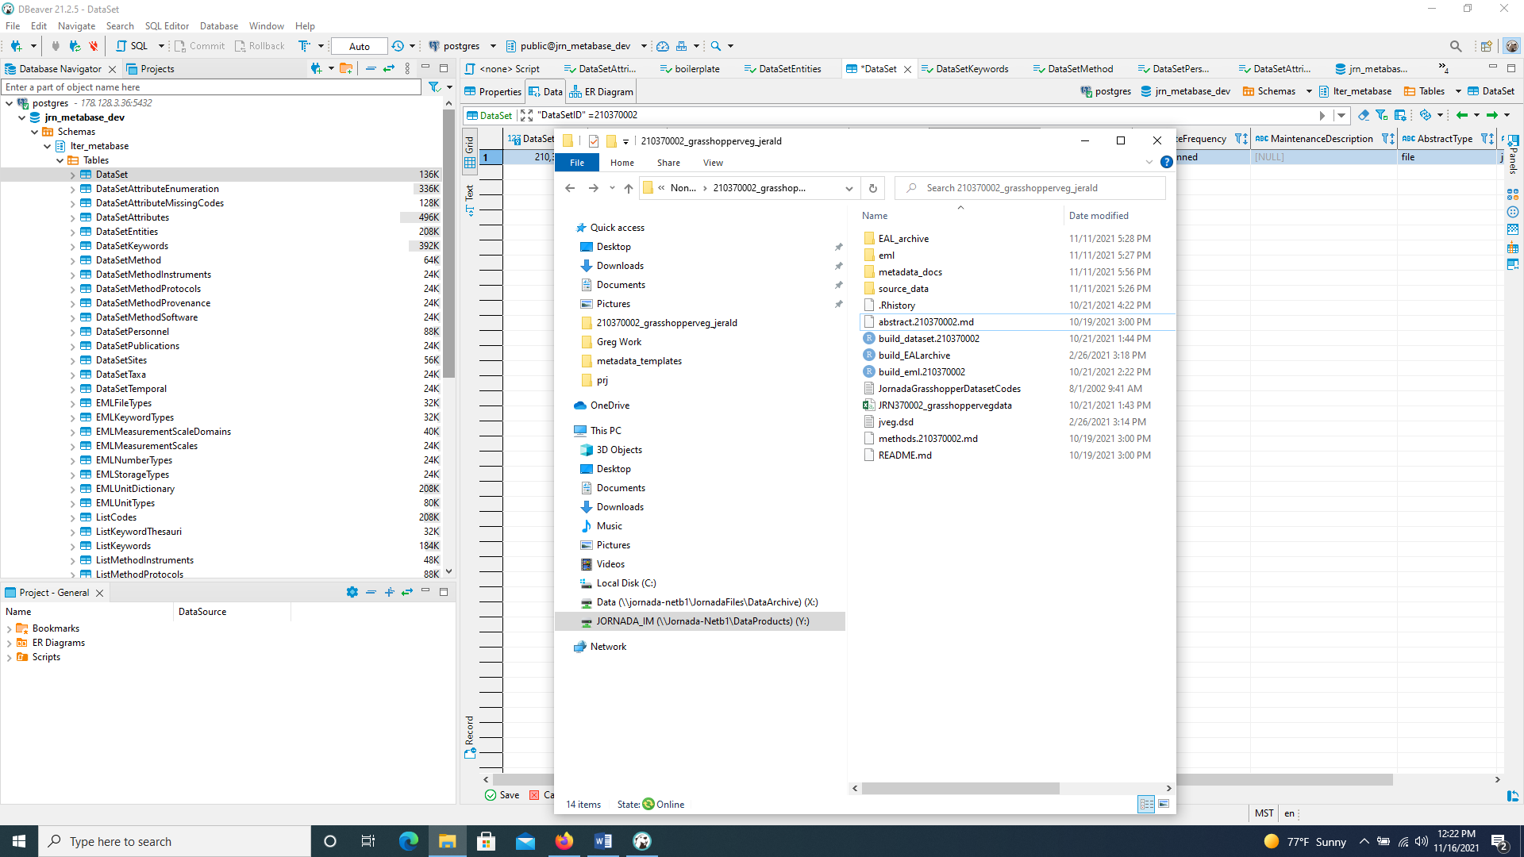Click the new database connection icon
1524x857 pixels.
click(16, 46)
